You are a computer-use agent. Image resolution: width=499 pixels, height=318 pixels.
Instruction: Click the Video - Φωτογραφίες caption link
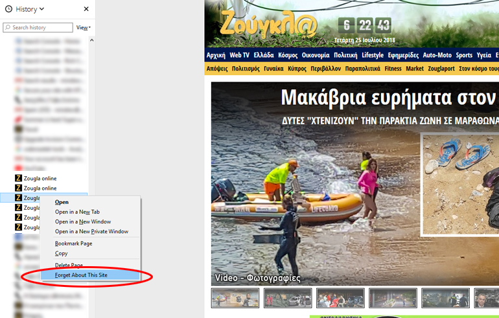click(257, 278)
